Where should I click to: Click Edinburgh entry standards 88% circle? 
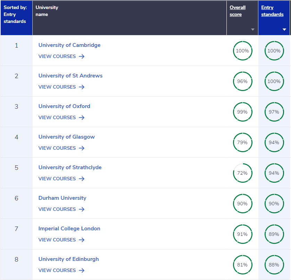point(274,265)
